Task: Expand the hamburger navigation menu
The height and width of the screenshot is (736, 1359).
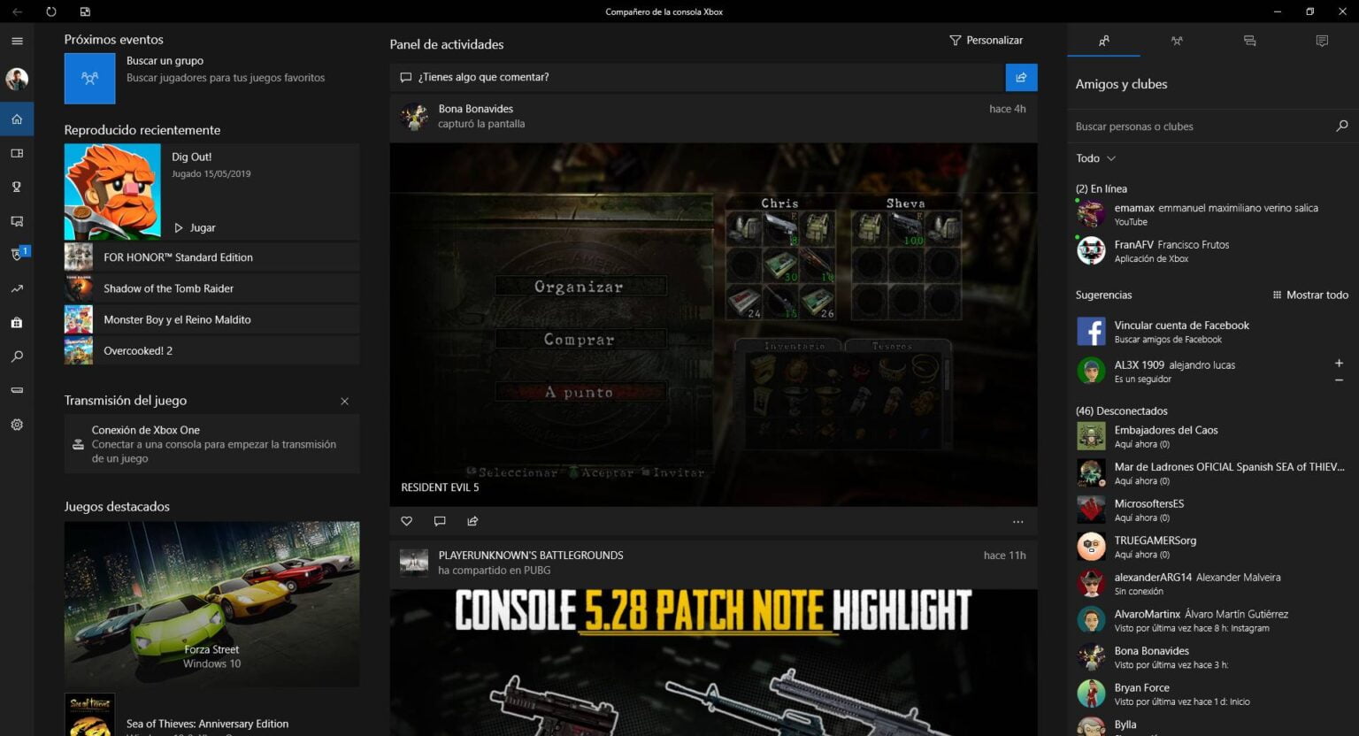Action: [17, 41]
